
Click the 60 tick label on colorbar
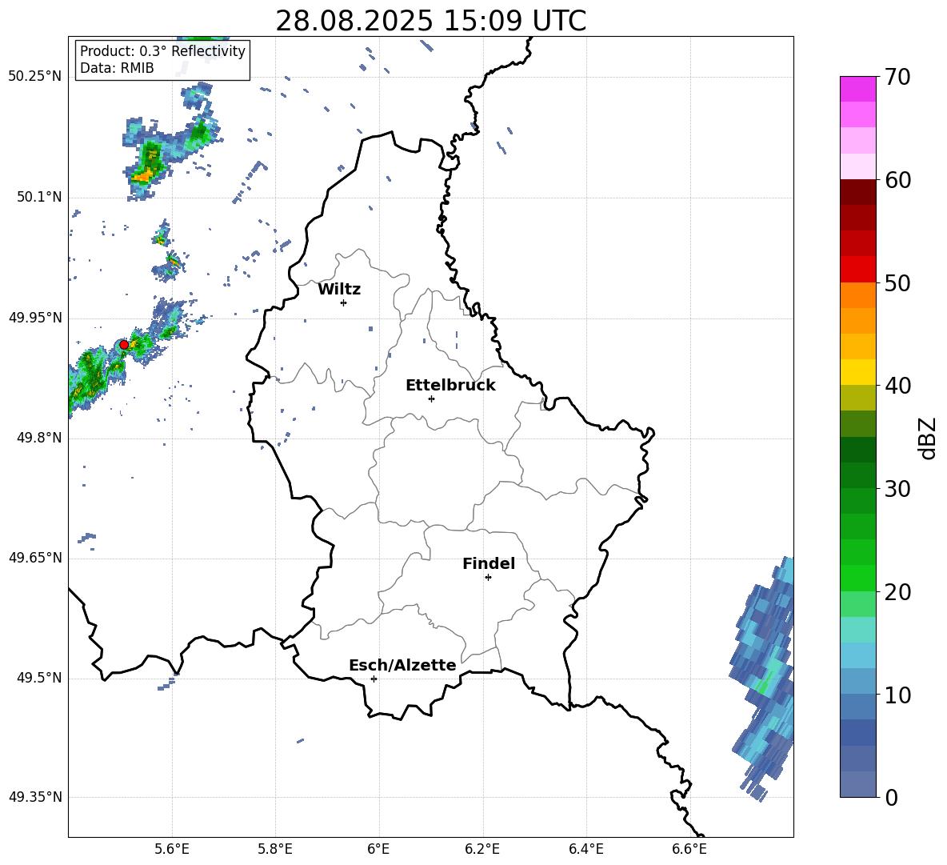(897, 180)
